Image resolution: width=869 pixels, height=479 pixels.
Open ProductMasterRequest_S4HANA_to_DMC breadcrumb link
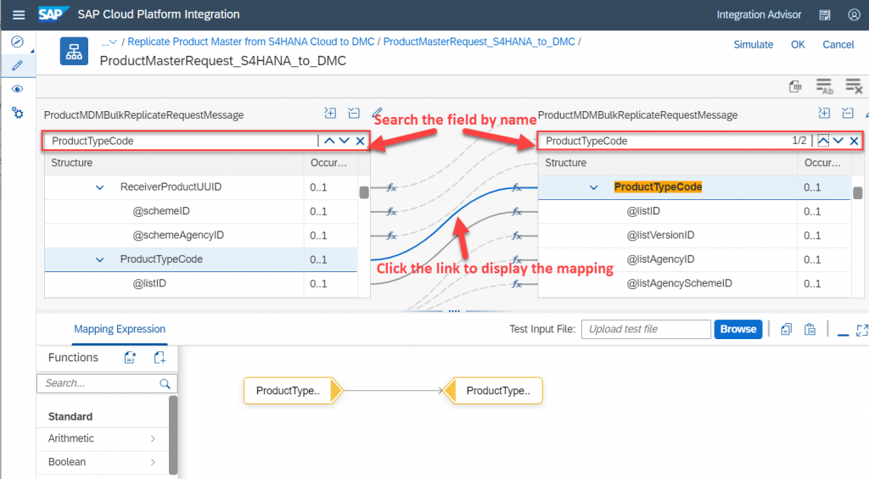click(479, 42)
